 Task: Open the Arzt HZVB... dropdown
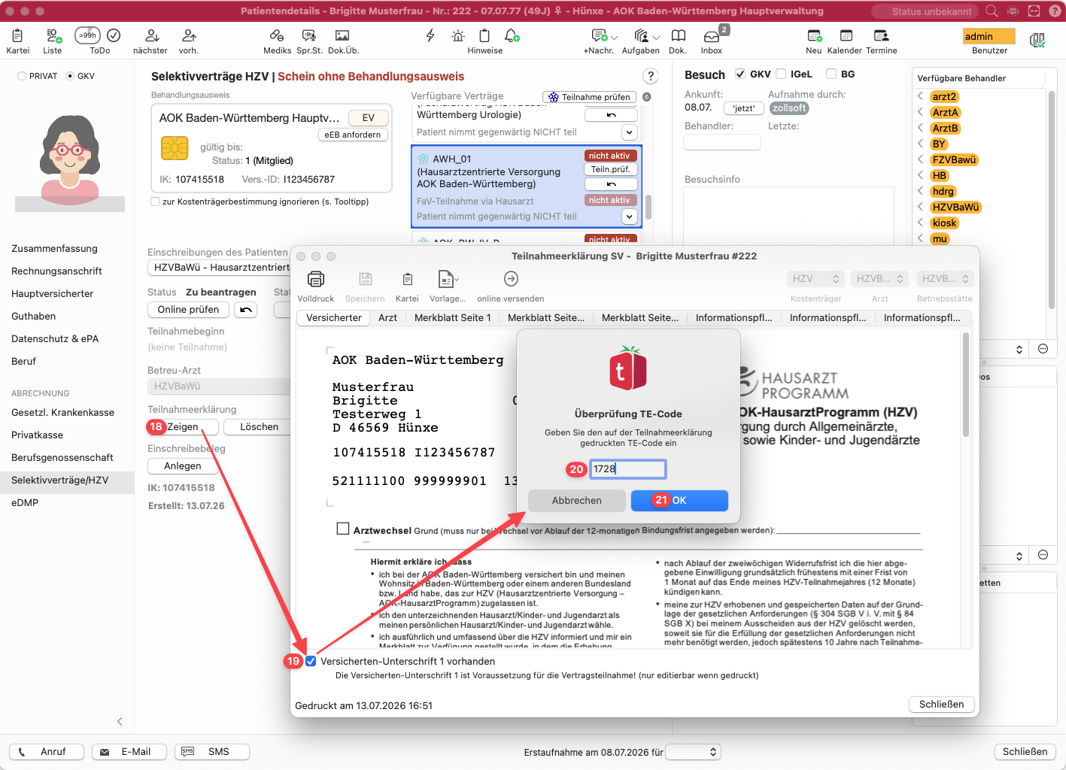pyautogui.click(x=880, y=279)
